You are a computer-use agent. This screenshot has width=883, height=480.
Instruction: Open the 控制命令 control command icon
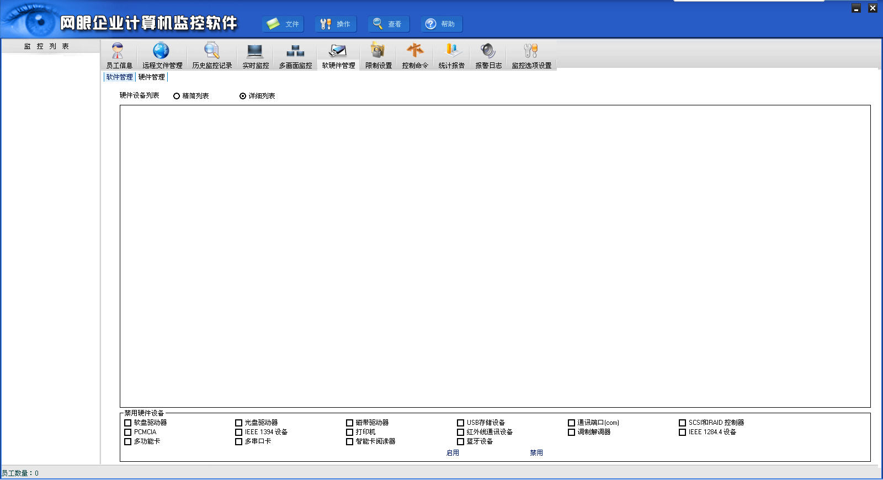415,55
